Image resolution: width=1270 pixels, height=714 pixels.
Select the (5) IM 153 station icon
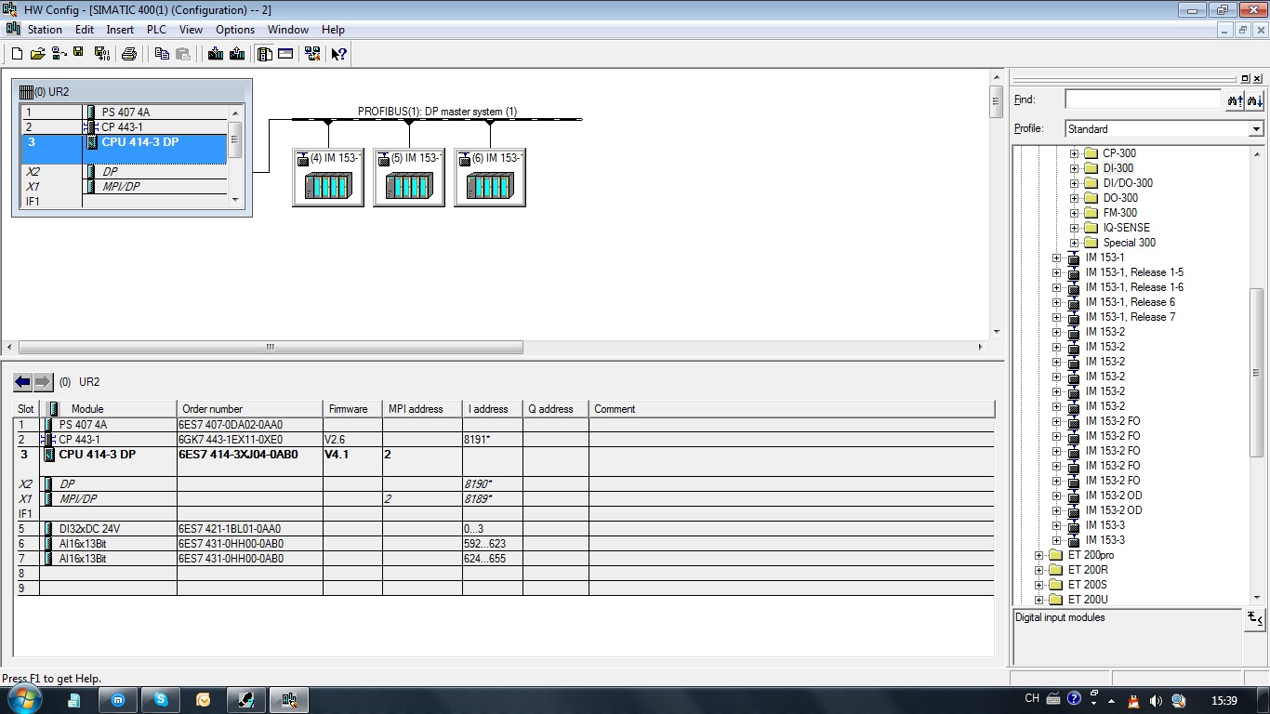408,177
